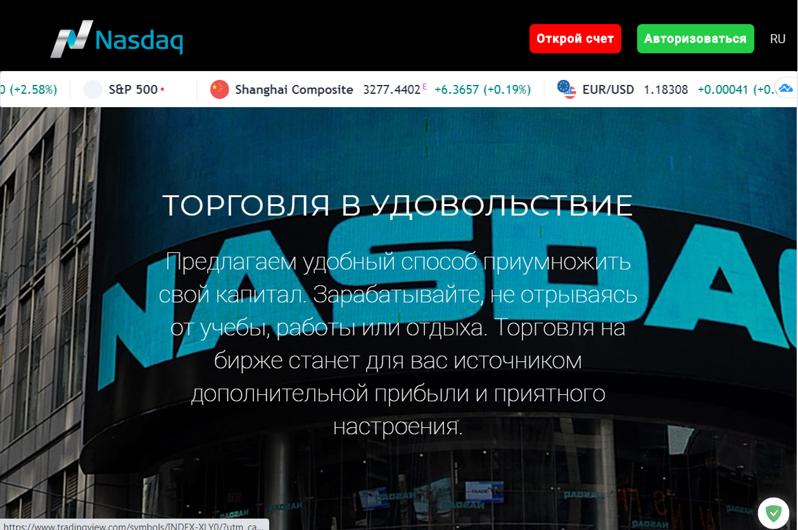Click the green Авторизоваться button
The image size is (798, 530).
pyautogui.click(x=695, y=39)
